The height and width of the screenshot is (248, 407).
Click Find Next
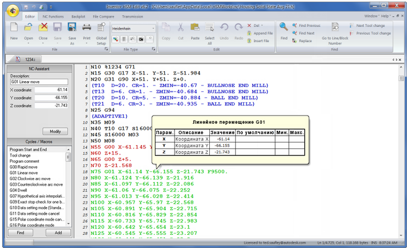[303, 33]
